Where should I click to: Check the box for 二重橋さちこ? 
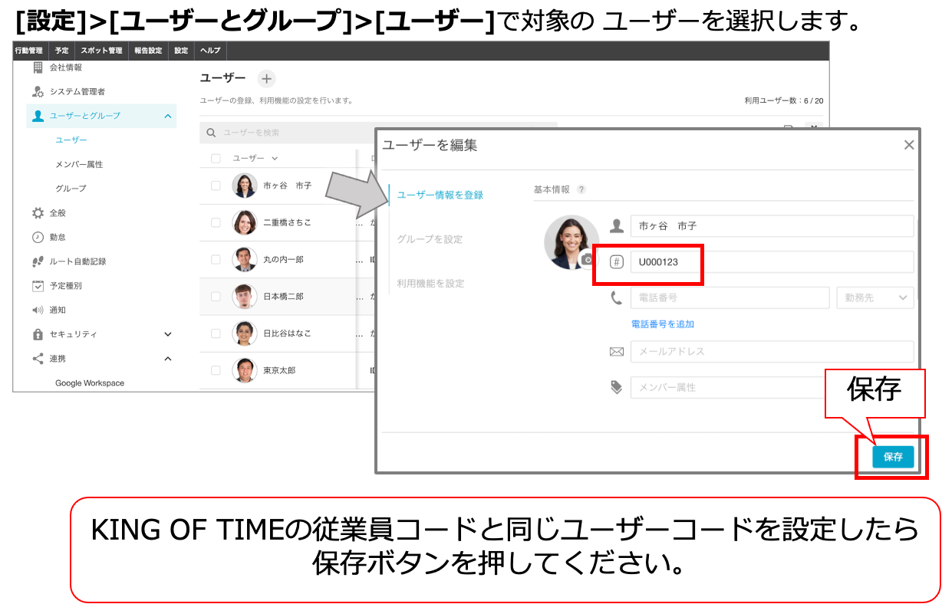216,222
